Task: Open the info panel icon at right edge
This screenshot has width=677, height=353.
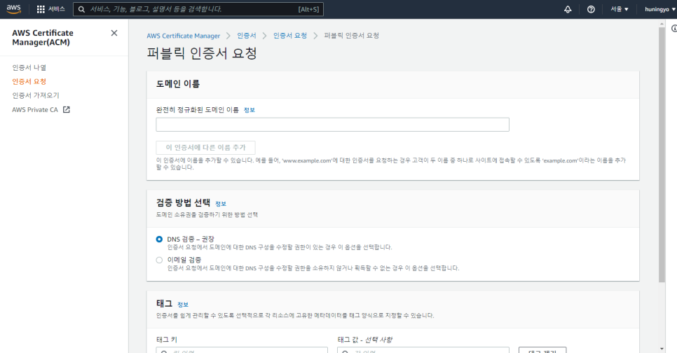Action: pos(674,29)
